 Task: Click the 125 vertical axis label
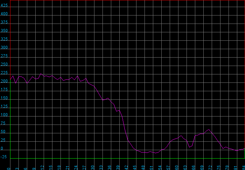4,107
